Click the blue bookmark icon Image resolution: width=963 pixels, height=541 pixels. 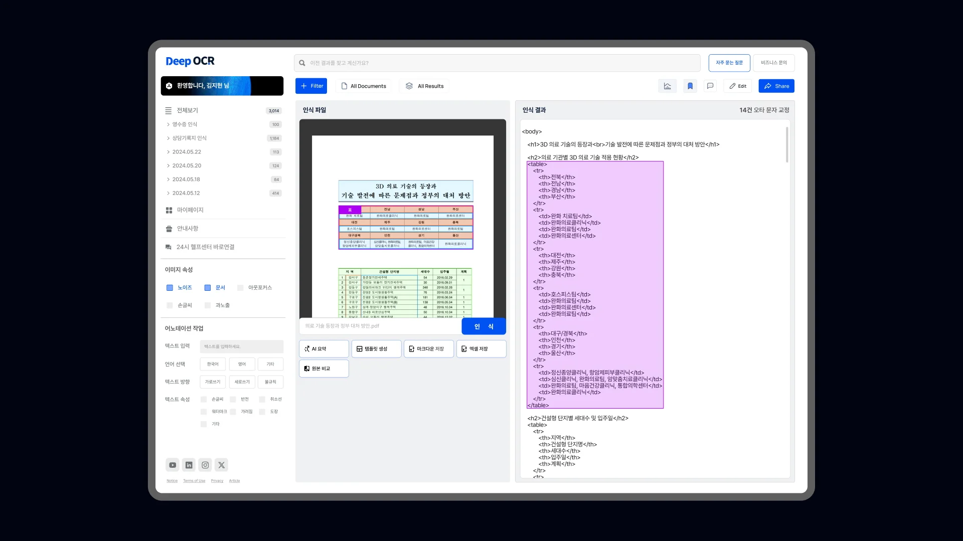[x=690, y=86]
